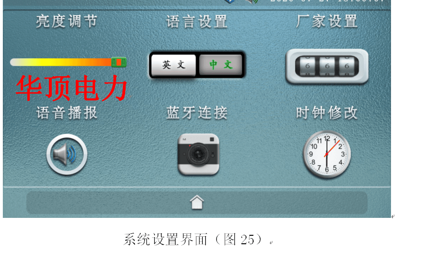Screen dimensions: 439x264
Task: Click the 亮度调节 heading
Action: coord(67,22)
